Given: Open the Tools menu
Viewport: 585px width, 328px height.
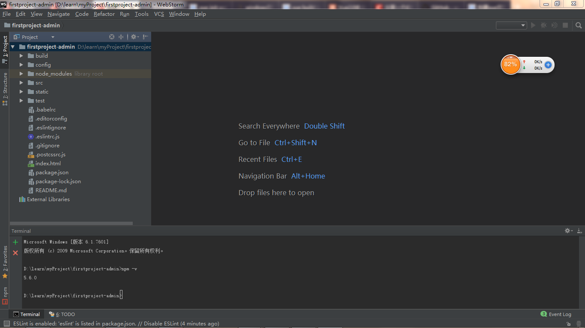Looking at the screenshot, I should click(x=142, y=14).
